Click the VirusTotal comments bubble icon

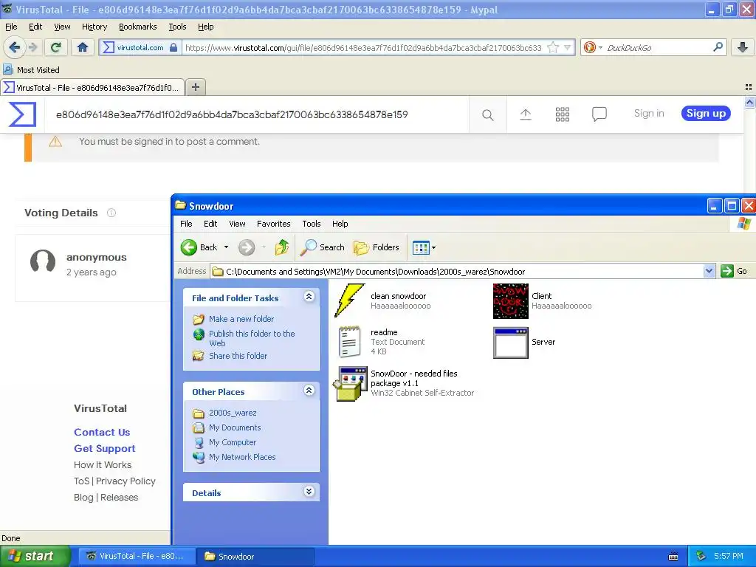(599, 114)
